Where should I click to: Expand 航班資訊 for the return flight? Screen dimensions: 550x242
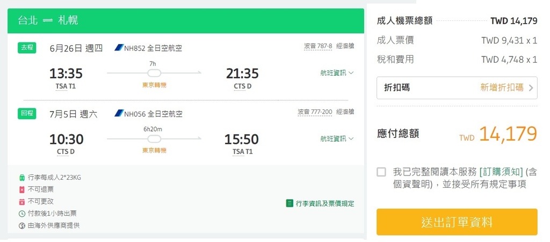337,138
